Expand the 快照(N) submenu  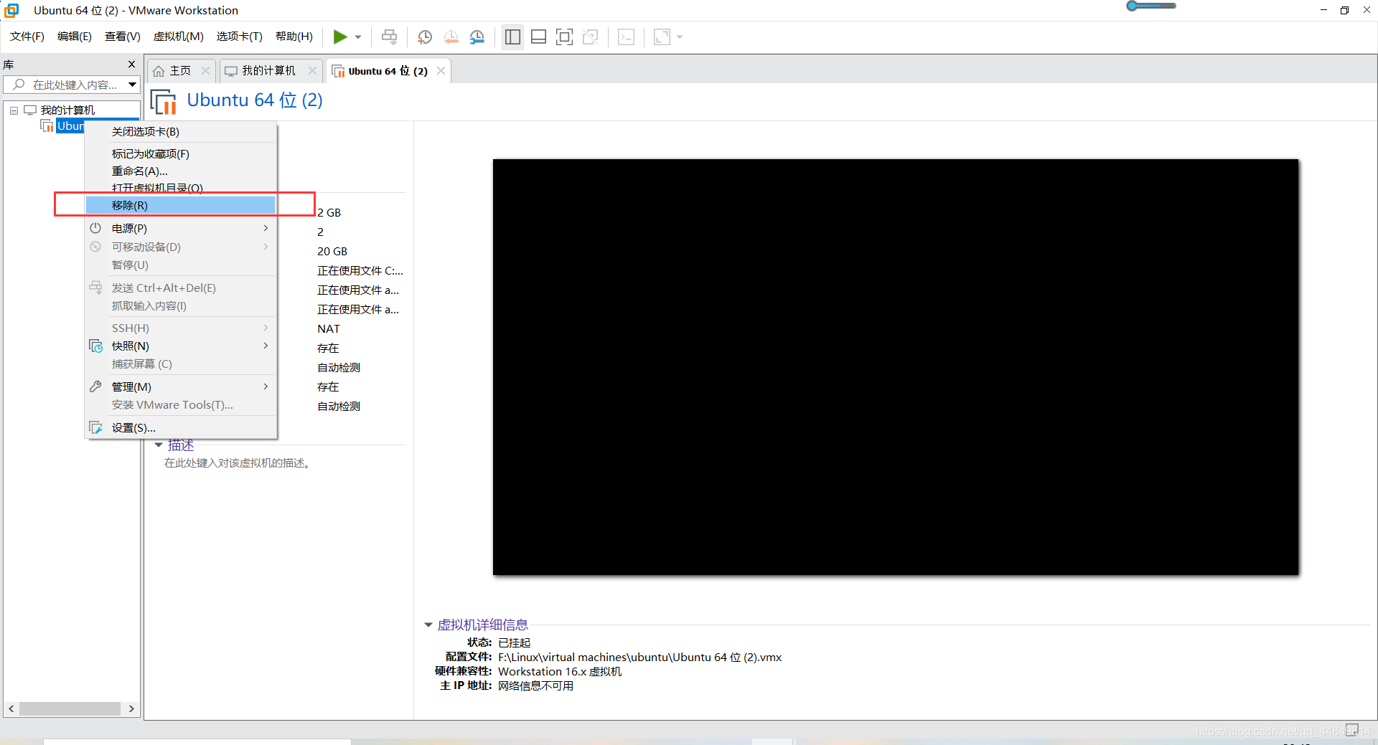click(181, 346)
